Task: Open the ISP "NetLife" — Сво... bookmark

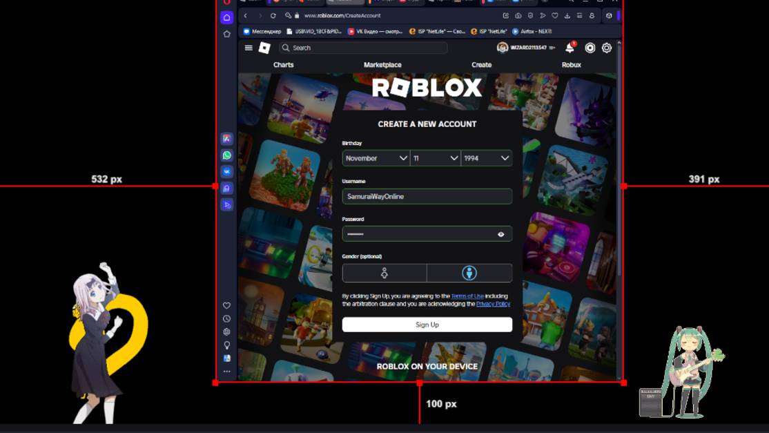Action: click(437, 31)
